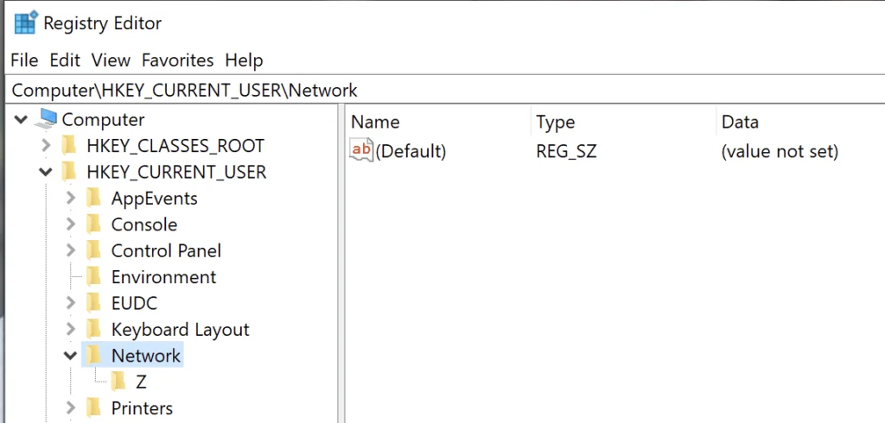Screen dimensions: 885x423
Task: Select the HKEY_CURRENT_USER tree label
Action: pos(176,172)
